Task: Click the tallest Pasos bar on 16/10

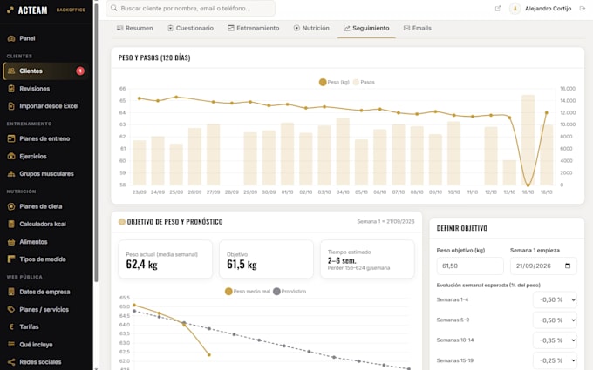Action: pos(528,139)
